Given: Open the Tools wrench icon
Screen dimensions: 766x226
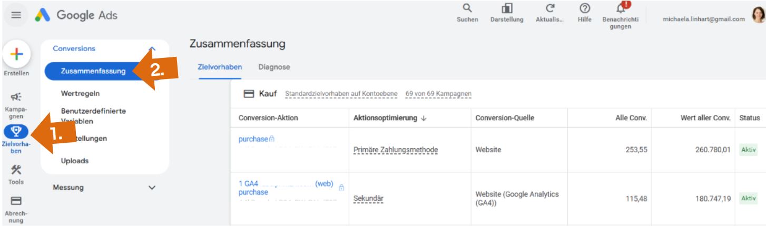Looking at the screenshot, I should [x=16, y=169].
